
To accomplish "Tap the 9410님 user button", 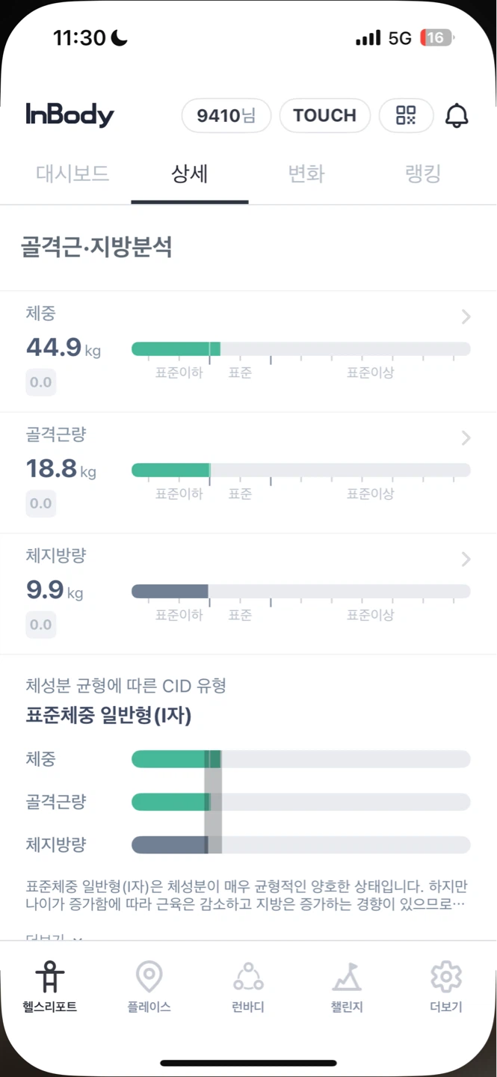I will pos(226,116).
